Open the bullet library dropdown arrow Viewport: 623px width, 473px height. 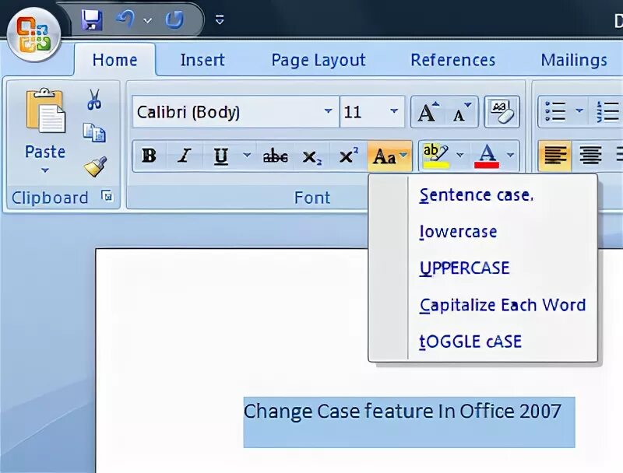pos(579,110)
